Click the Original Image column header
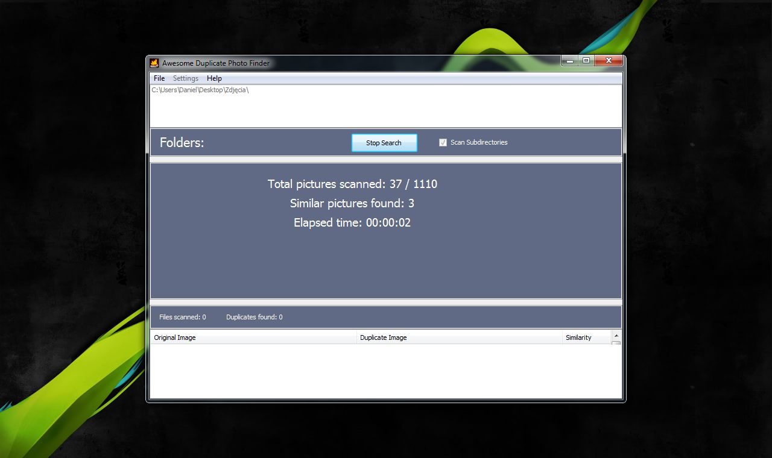This screenshot has height=458, width=772. click(253, 337)
